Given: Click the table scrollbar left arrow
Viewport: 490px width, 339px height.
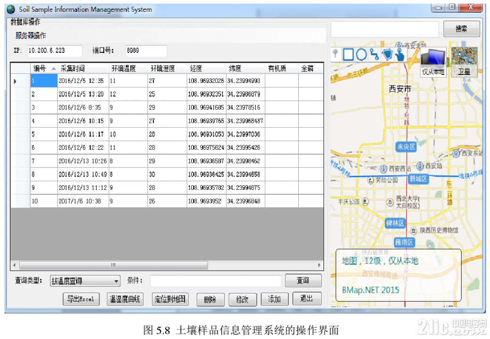Looking at the screenshot, I should pos(15,266).
